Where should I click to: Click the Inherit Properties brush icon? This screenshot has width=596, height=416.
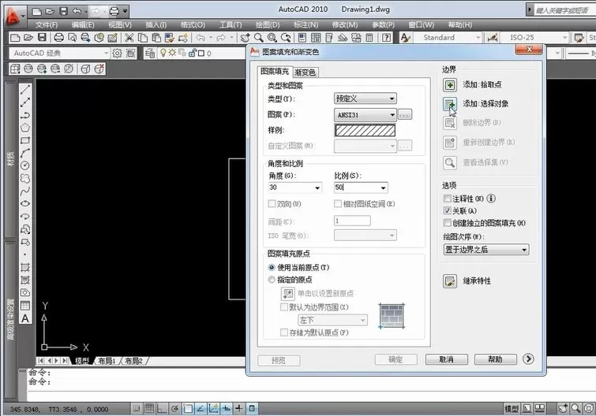pyautogui.click(x=450, y=281)
